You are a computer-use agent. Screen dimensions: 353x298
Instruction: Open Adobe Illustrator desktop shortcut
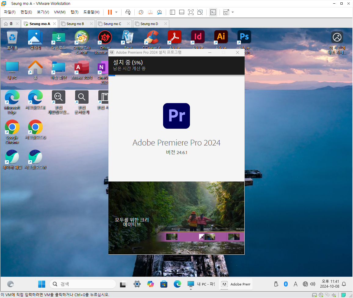pyautogui.click(x=221, y=40)
